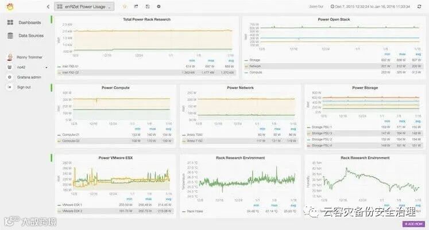
Task: Toggle the first inlet series in Total Power legend
Action: pos(70,67)
